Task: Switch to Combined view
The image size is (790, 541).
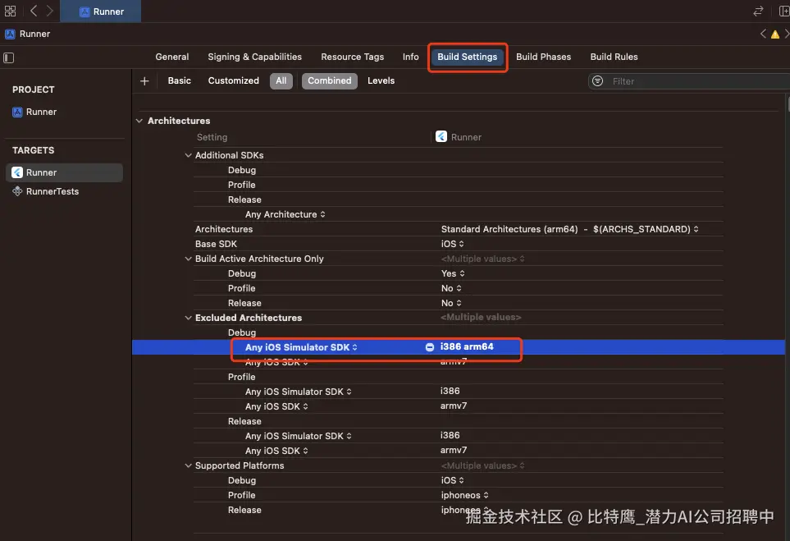Action: [x=330, y=80]
